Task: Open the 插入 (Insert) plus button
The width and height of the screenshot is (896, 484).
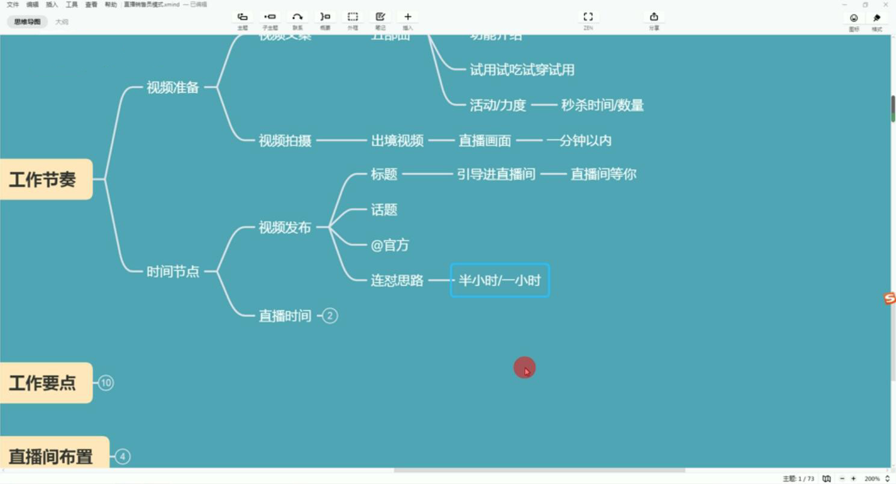Action: click(x=408, y=17)
